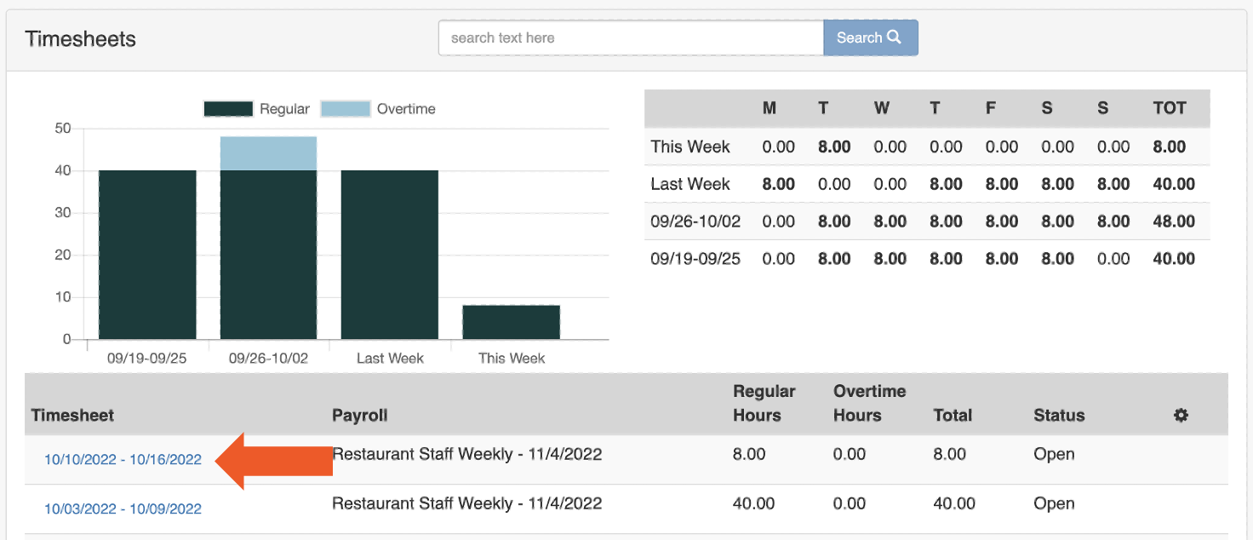Image resolution: width=1253 pixels, height=540 pixels.
Task: Click the Last Week bar on the chart
Action: (390, 256)
